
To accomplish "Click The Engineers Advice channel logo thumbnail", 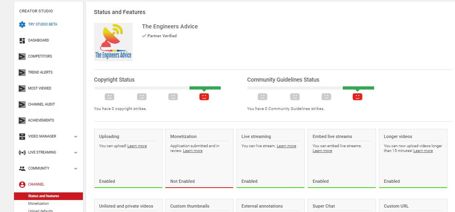I will (113, 42).
